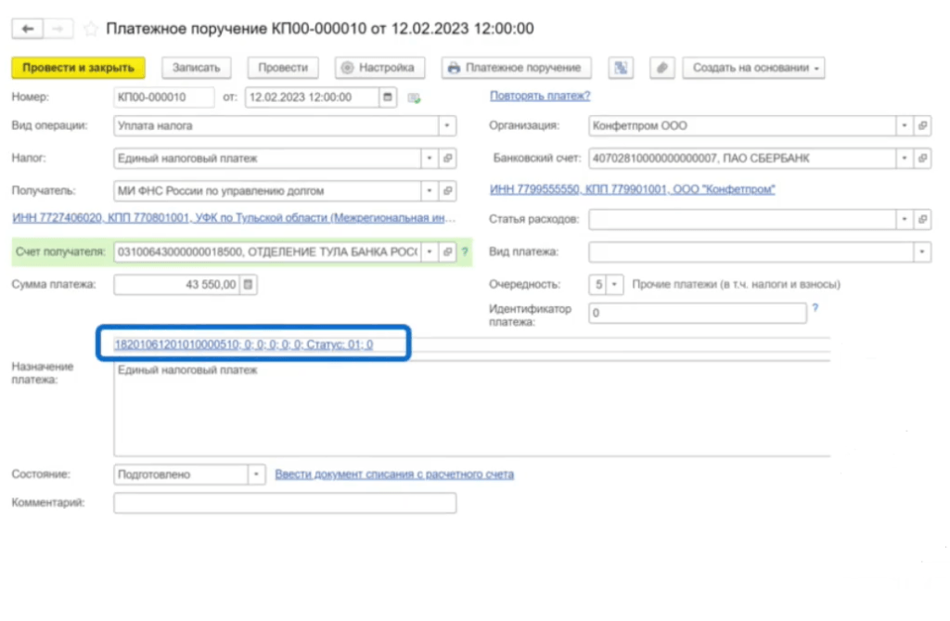
Task: Click open icon beside Организация field
Action: pyautogui.click(x=921, y=126)
